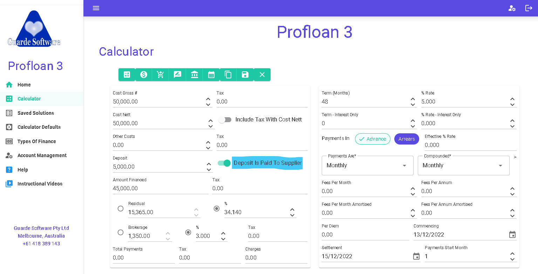This screenshot has height=274, width=538.
Task: Open the Settlement date calendar picker
Action: (x=416, y=256)
